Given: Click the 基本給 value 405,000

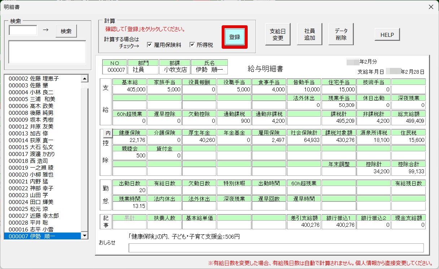Looking at the screenshot, I should click(x=130, y=90).
